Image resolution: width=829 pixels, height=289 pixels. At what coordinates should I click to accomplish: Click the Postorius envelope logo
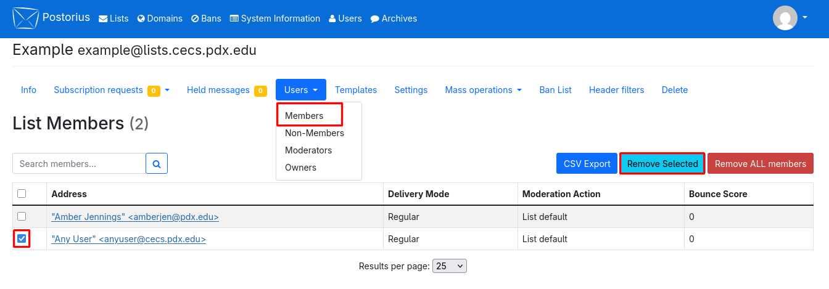coord(25,18)
